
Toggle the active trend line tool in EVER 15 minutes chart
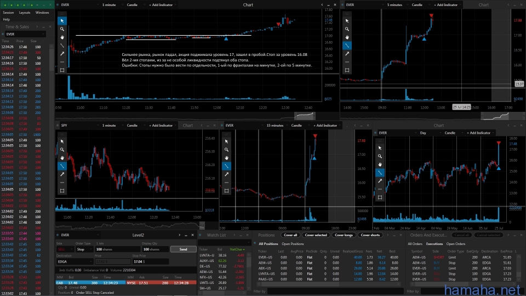(x=226, y=166)
